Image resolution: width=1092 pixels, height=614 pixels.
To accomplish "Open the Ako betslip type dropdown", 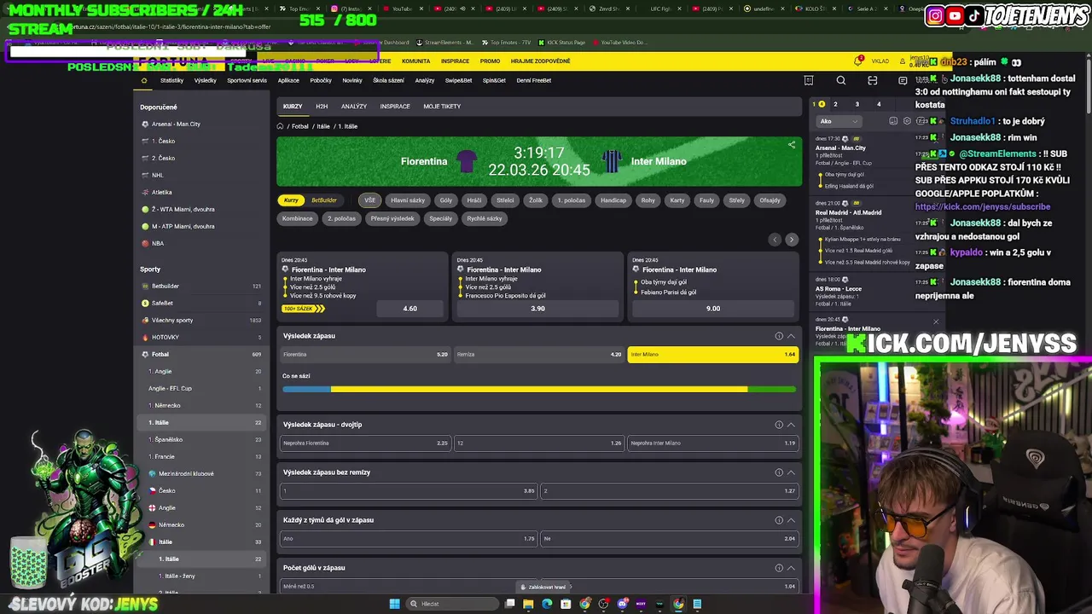I will point(839,121).
